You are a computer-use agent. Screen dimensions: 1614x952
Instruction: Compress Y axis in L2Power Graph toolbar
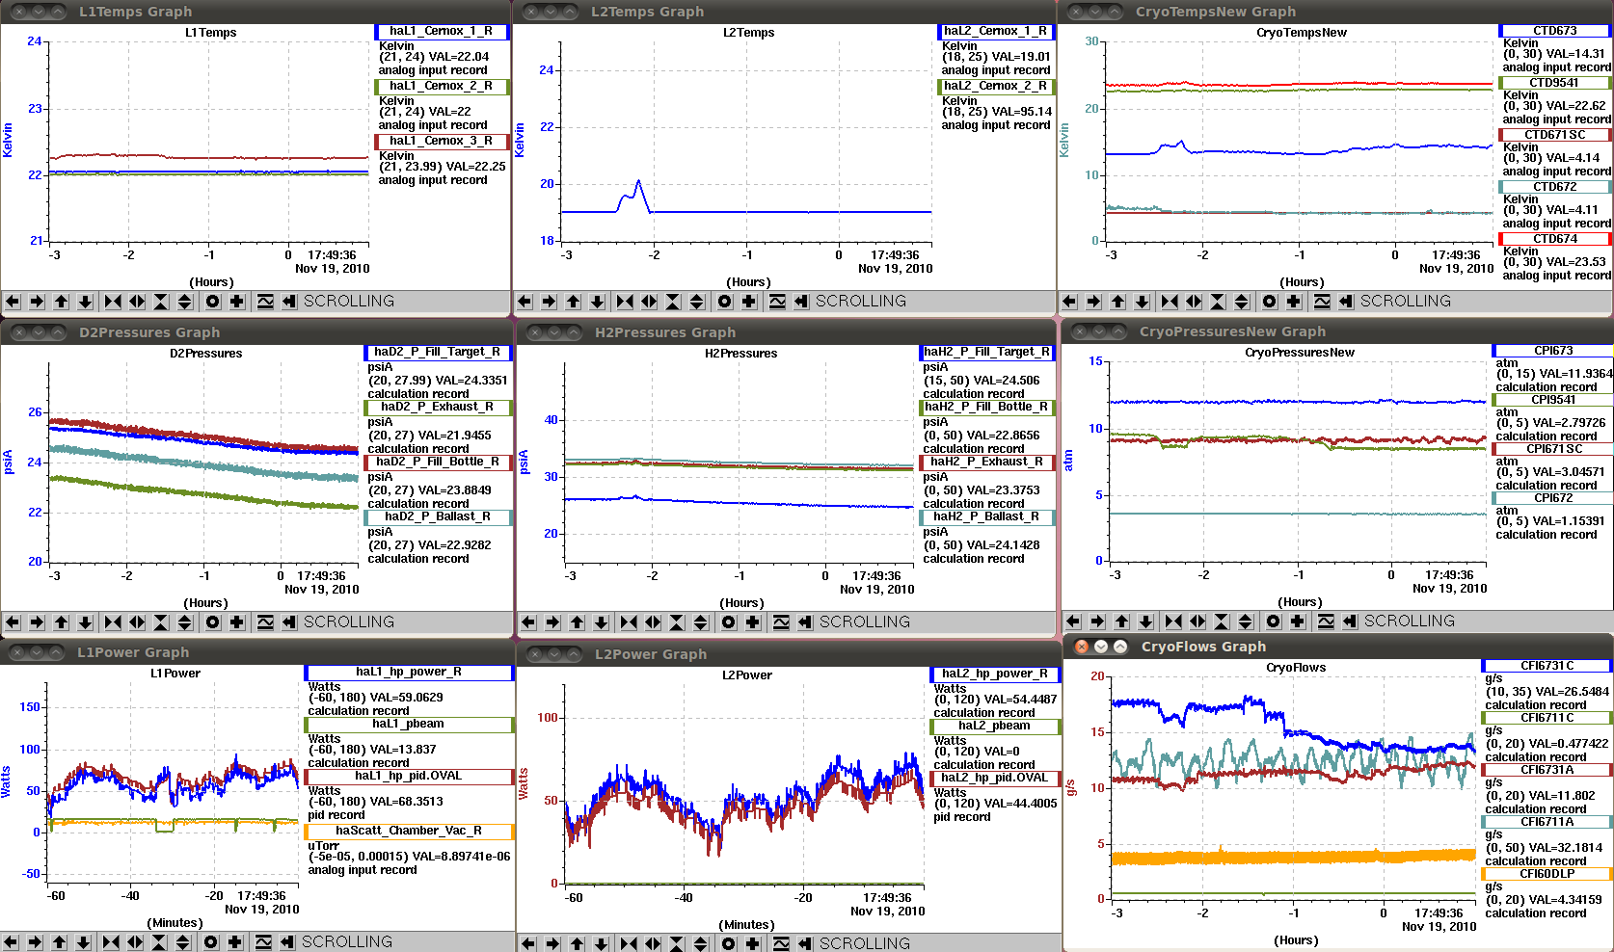[677, 943]
